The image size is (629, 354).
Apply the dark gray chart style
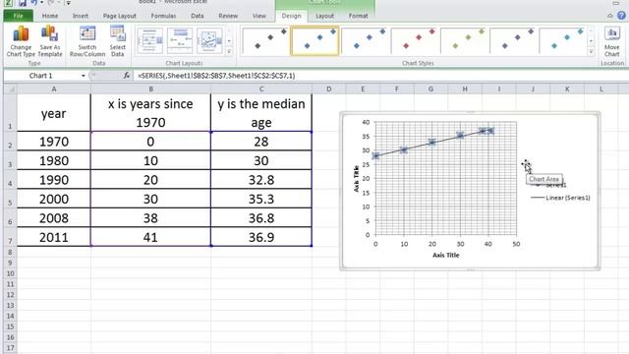click(265, 40)
